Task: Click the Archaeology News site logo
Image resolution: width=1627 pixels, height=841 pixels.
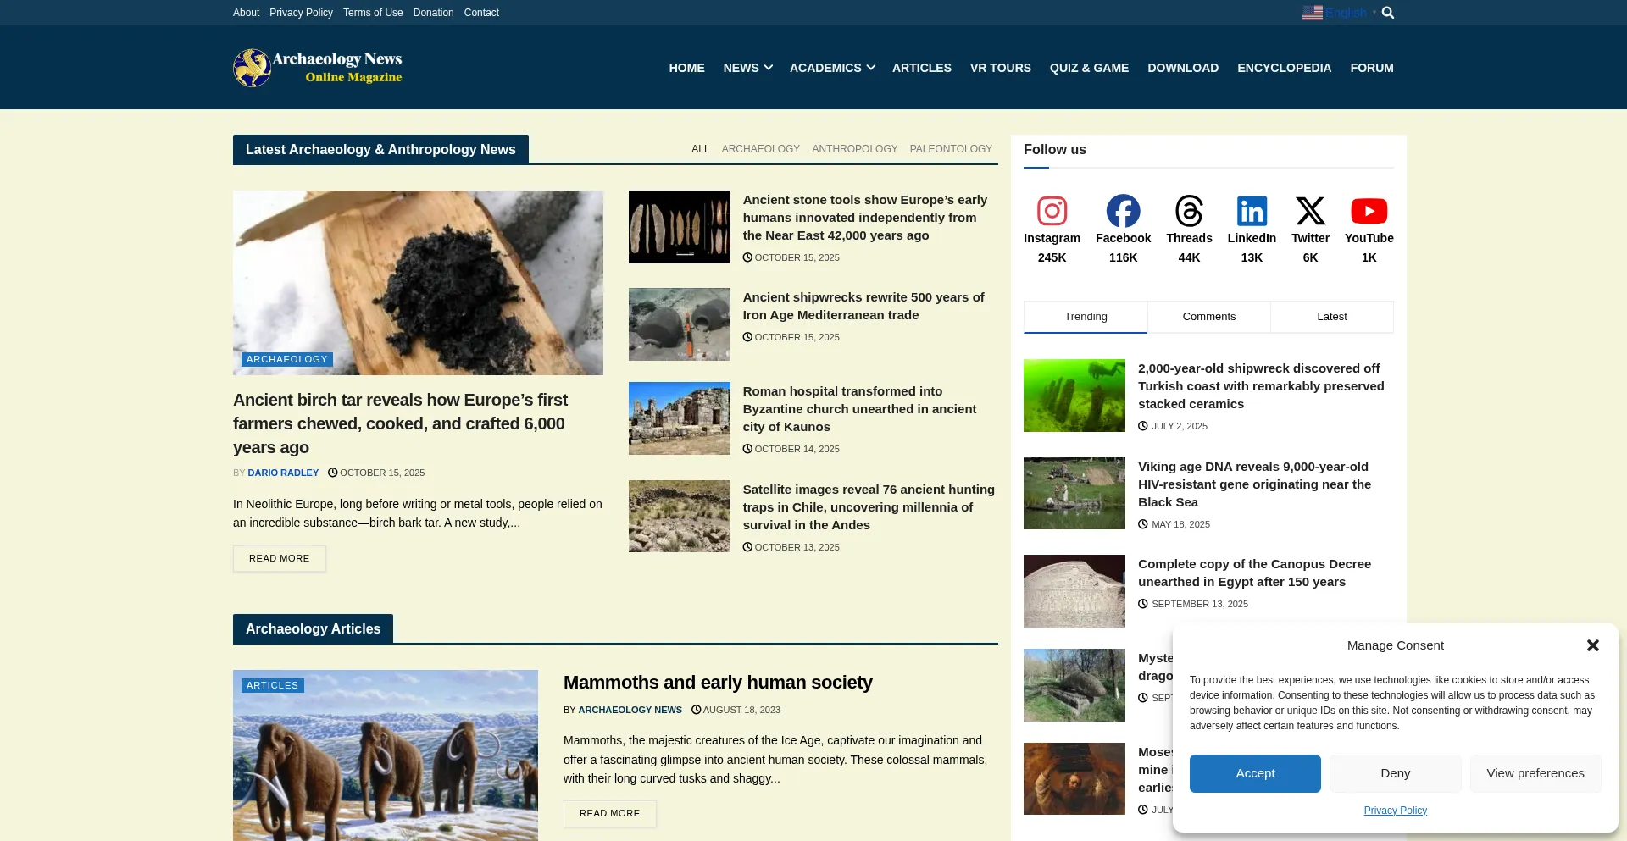Action: coord(318,68)
